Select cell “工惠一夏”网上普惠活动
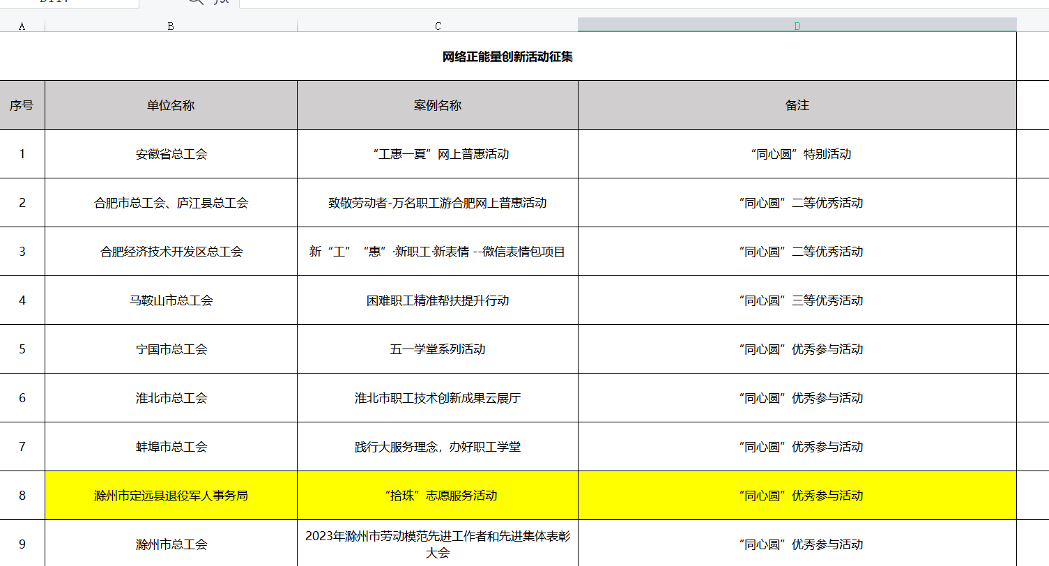1049x566 pixels. point(438,154)
